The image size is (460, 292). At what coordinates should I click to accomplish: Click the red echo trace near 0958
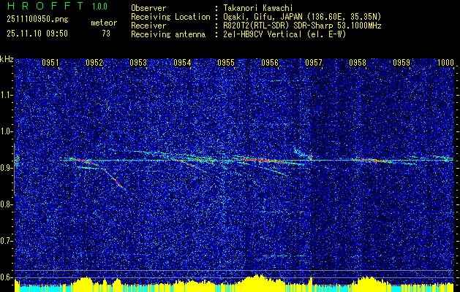tap(370, 160)
